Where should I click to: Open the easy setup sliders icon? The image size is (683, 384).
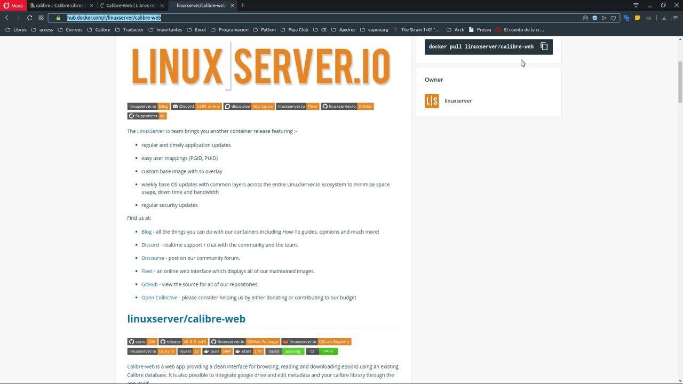(676, 18)
